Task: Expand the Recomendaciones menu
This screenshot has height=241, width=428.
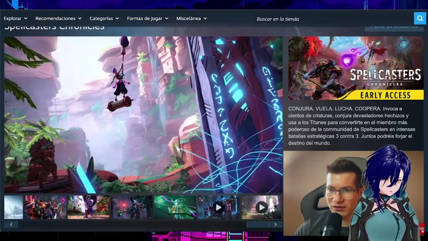Action: [59, 18]
